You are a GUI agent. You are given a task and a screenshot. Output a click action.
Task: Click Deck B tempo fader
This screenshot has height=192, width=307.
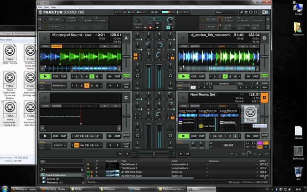[265, 56]
